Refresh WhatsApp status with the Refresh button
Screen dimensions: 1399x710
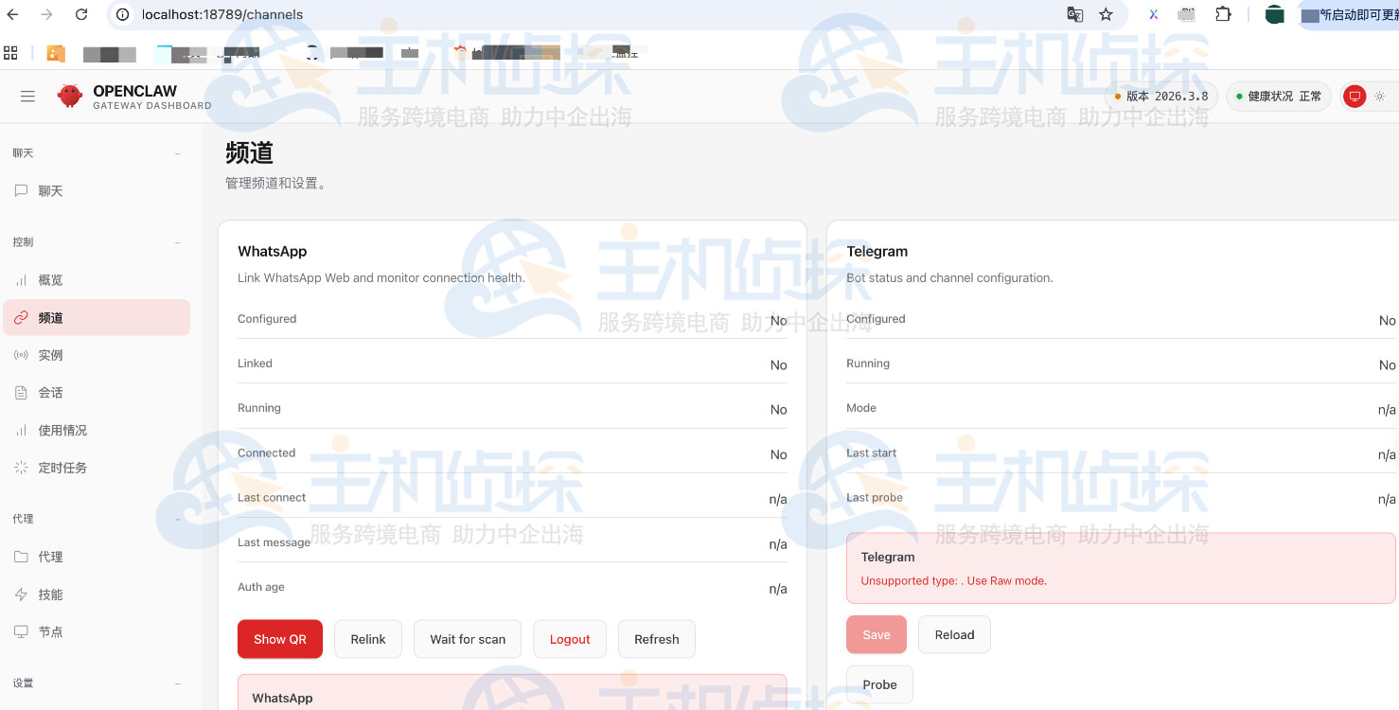[657, 639]
